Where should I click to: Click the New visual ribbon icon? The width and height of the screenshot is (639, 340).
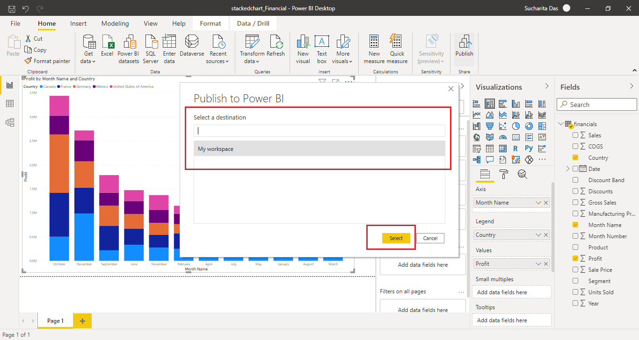[x=303, y=47]
